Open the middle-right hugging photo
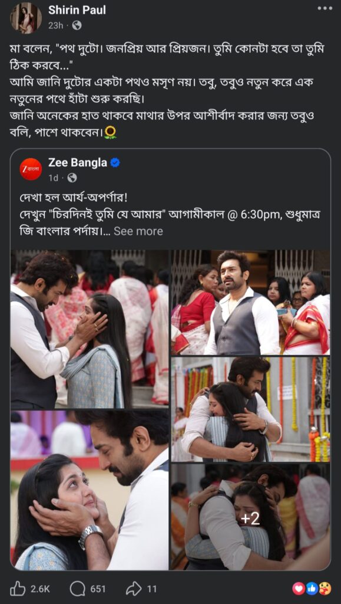The height and width of the screenshot is (604, 341). [x=250, y=409]
